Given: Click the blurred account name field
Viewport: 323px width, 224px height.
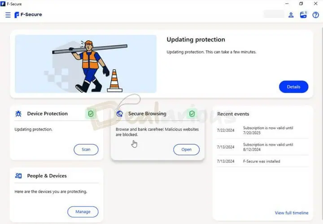Looking at the screenshot, I should 274,14.
